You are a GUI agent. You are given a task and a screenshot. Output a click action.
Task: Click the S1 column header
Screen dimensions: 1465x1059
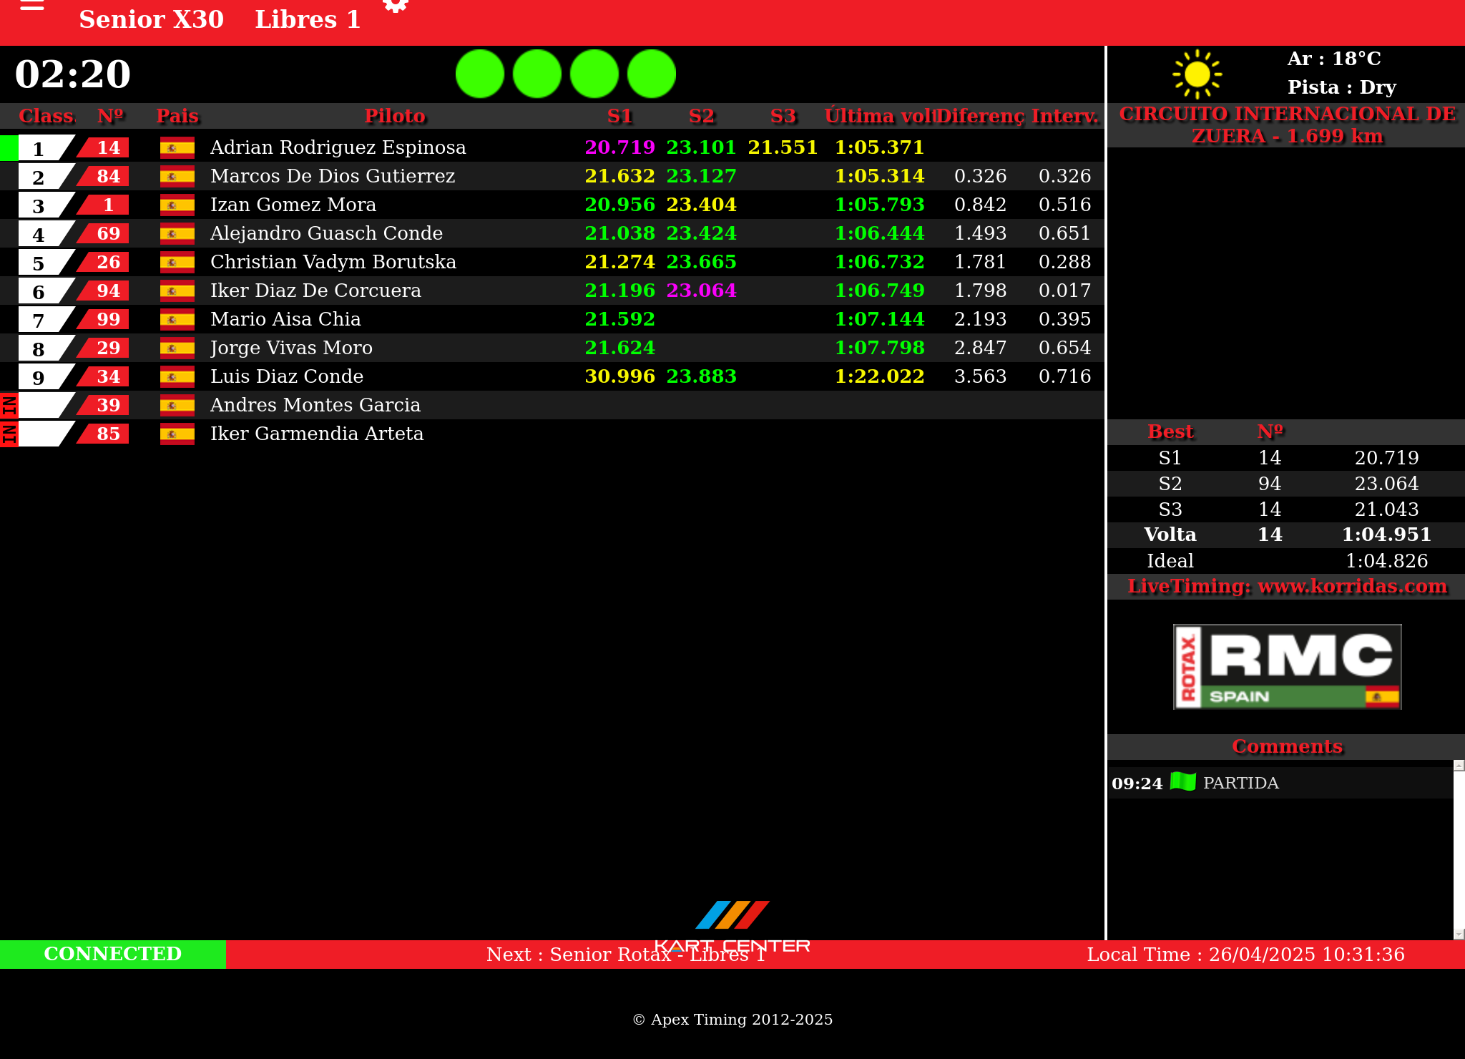pyautogui.click(x=620, y=116)
